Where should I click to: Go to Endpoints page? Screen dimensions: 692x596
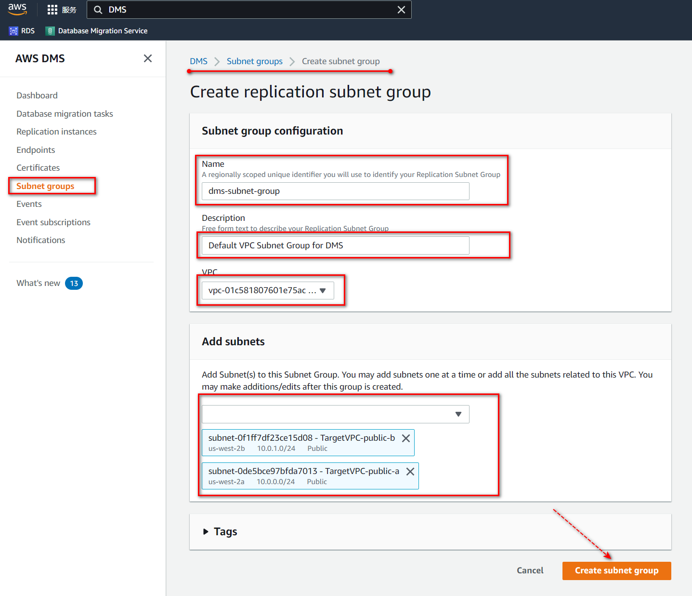[x=36, y=150]
